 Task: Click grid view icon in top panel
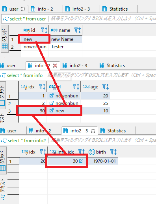pyautogui.click(x=5, y=46)
